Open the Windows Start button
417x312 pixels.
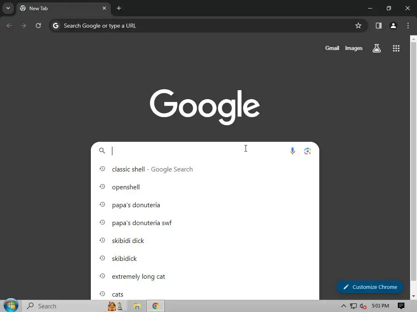pyautogui.click(x=11, y=305)
